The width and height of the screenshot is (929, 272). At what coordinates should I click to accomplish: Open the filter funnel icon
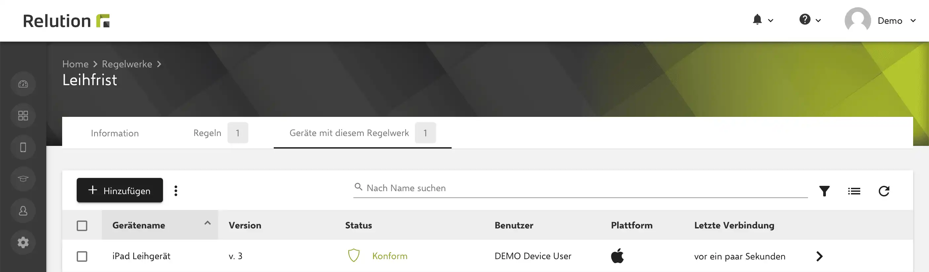[x=825, y=191]
